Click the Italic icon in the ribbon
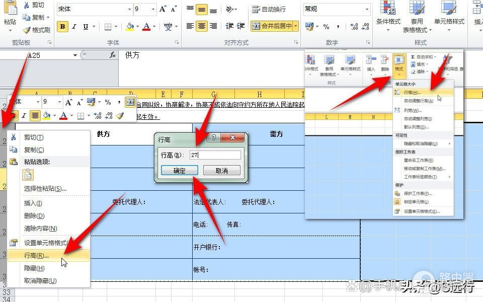The height and width of the screenshot is (302, 483). (74, 27)
